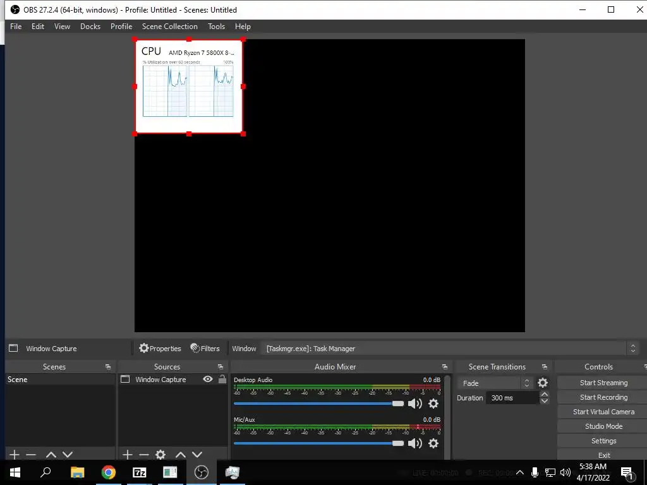Viewport: 647px width, 485px height.
Task: Open the View menu
Action: click(x=62, y=27)
